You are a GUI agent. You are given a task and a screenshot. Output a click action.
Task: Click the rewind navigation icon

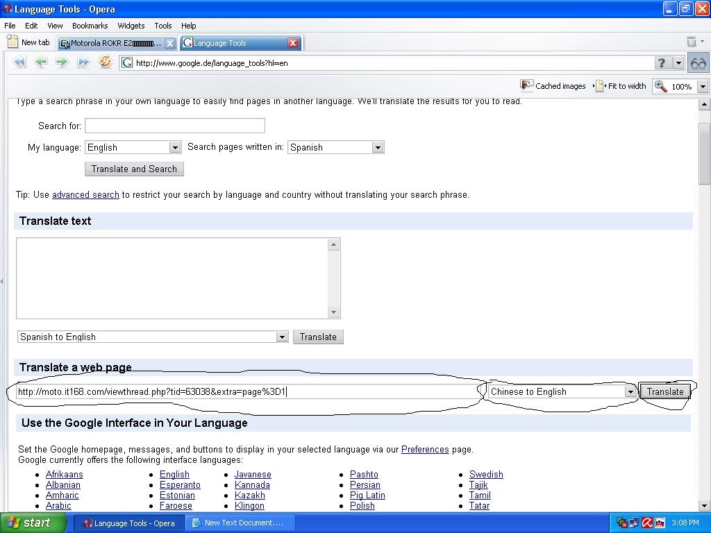pos(19,62)
